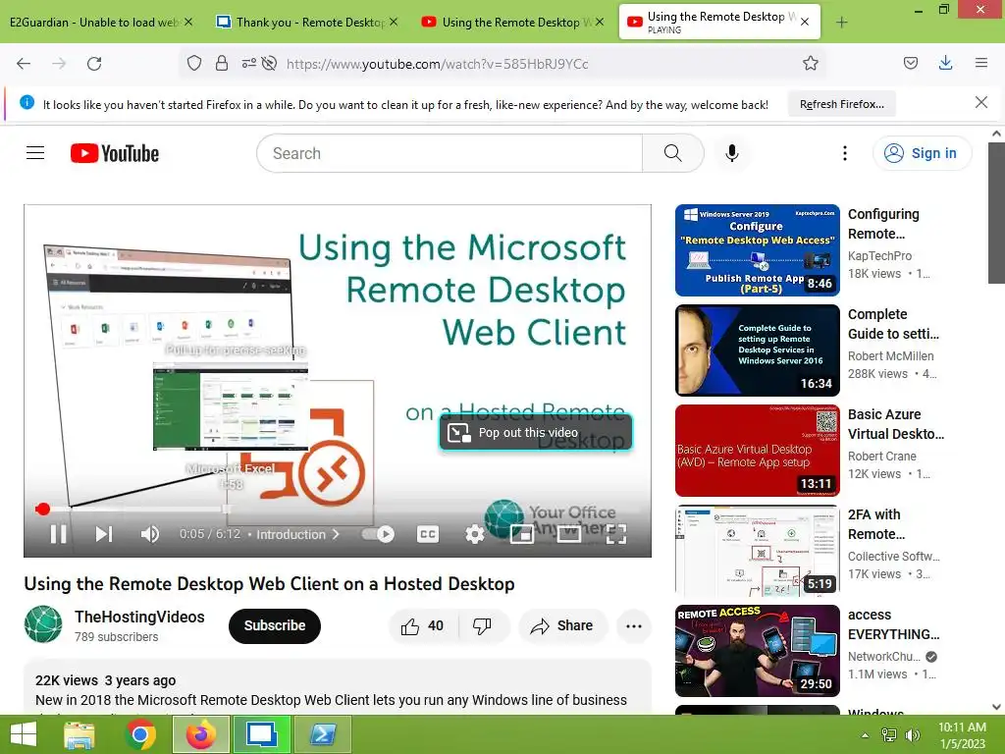Click the site security padlock icon
1005x754 pixels.
coord(222,63)
